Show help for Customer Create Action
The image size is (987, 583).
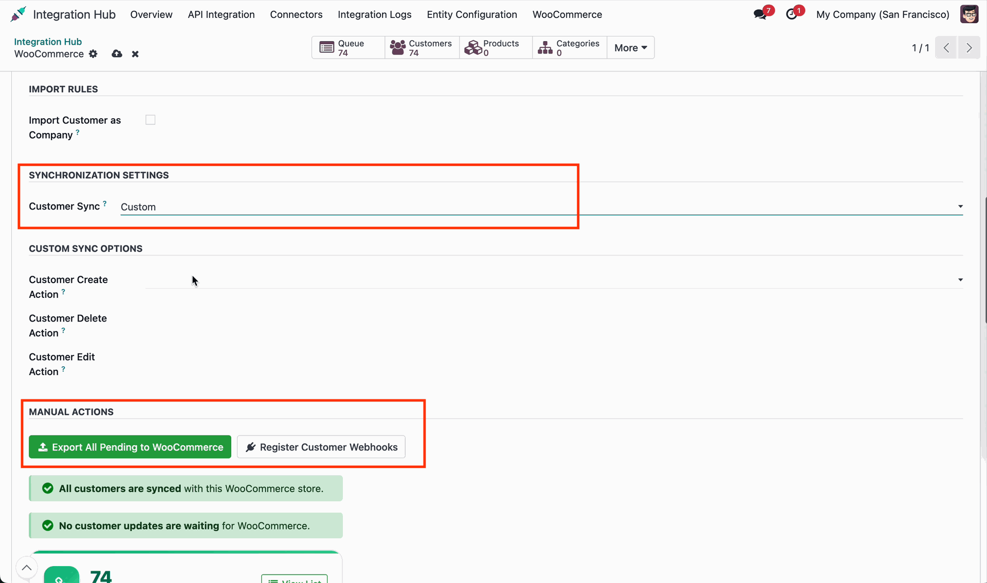pyautogui.click(x=63, y=292)
